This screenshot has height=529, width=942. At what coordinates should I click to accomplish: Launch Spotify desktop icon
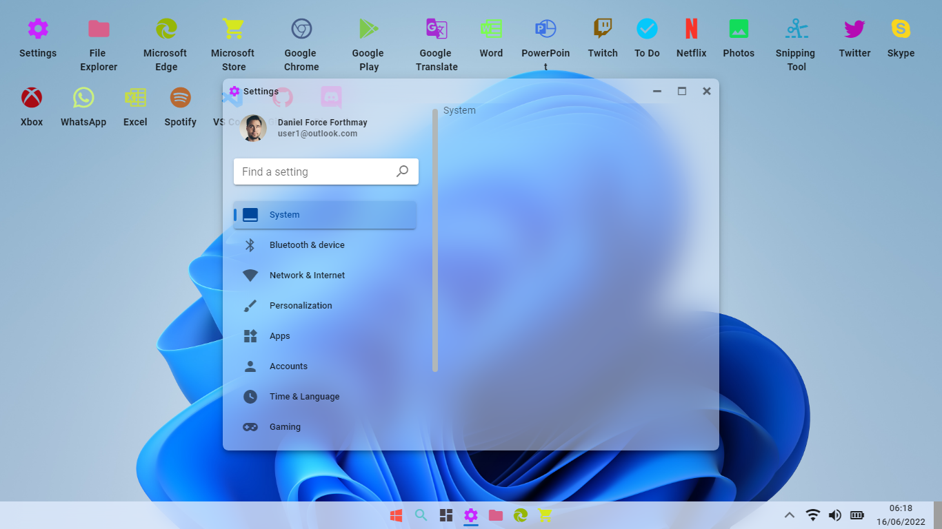pyautogui.click(x=181, y=108)
